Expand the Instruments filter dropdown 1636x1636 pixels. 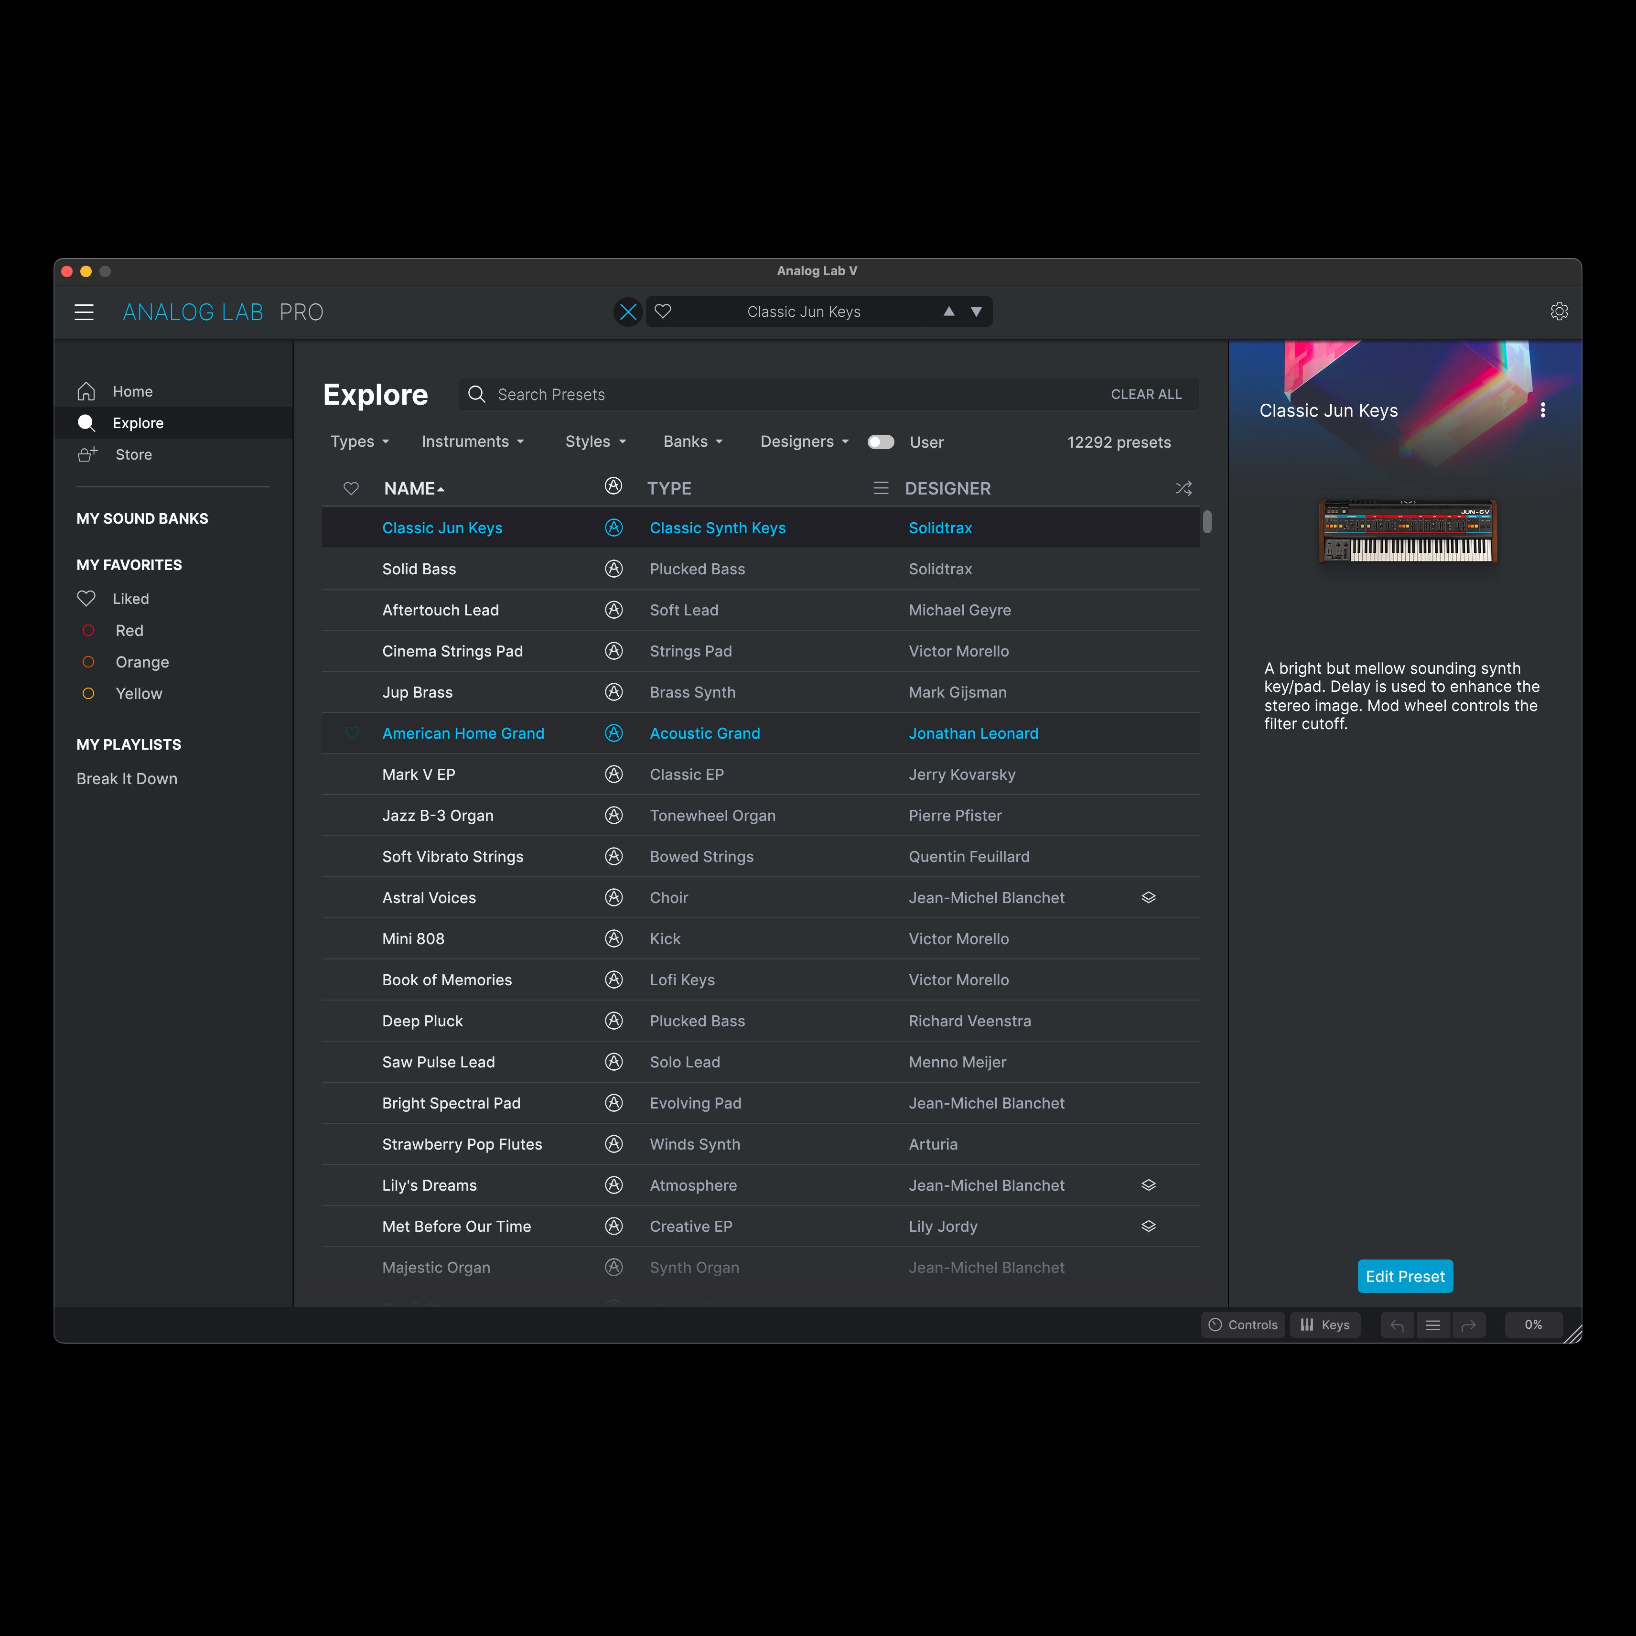pyautogui.click(x=474, y=442)
